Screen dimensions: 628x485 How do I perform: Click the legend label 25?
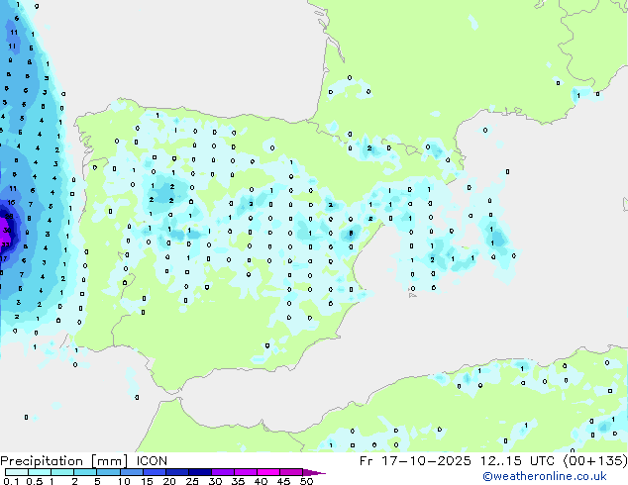[x=192, y=481]
